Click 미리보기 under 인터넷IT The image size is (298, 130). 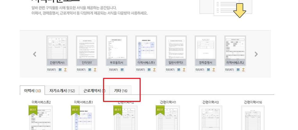point(82,70)
